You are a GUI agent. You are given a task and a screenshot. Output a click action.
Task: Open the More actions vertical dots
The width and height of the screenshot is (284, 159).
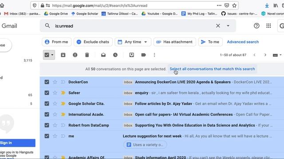[x=154, y=55]
